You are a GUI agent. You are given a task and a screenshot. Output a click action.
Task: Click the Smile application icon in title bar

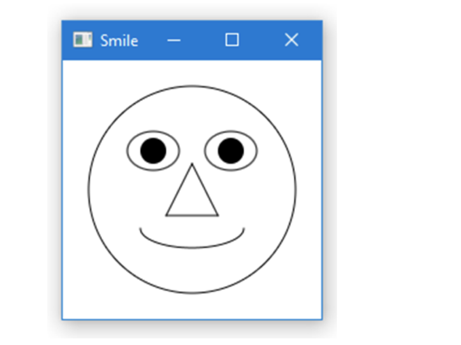[82, 40]
